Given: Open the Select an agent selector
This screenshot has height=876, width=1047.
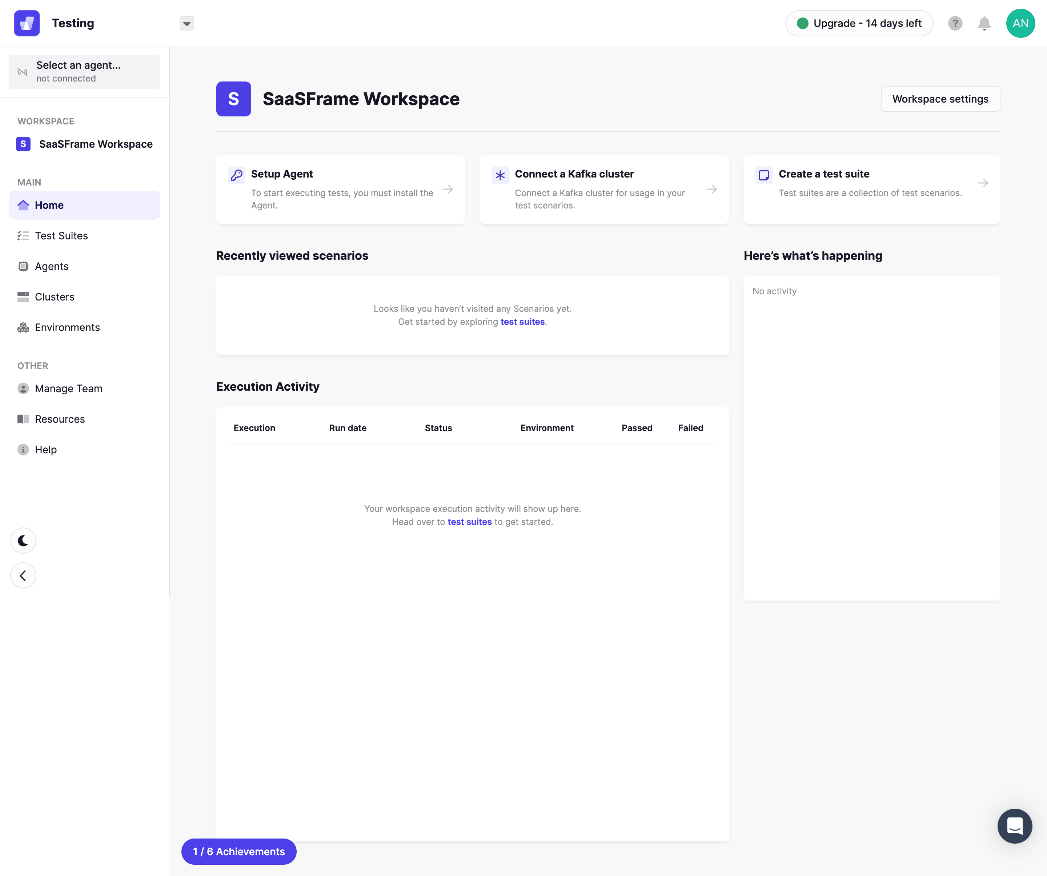Looking at the screenshot, I should 84,72.
